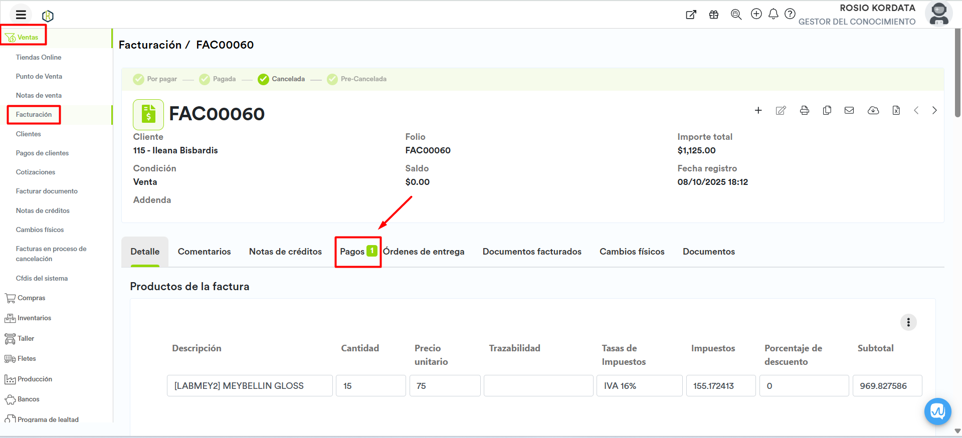
Task: Open notifications with the bell icon
Action: click(x=773, y=14)
